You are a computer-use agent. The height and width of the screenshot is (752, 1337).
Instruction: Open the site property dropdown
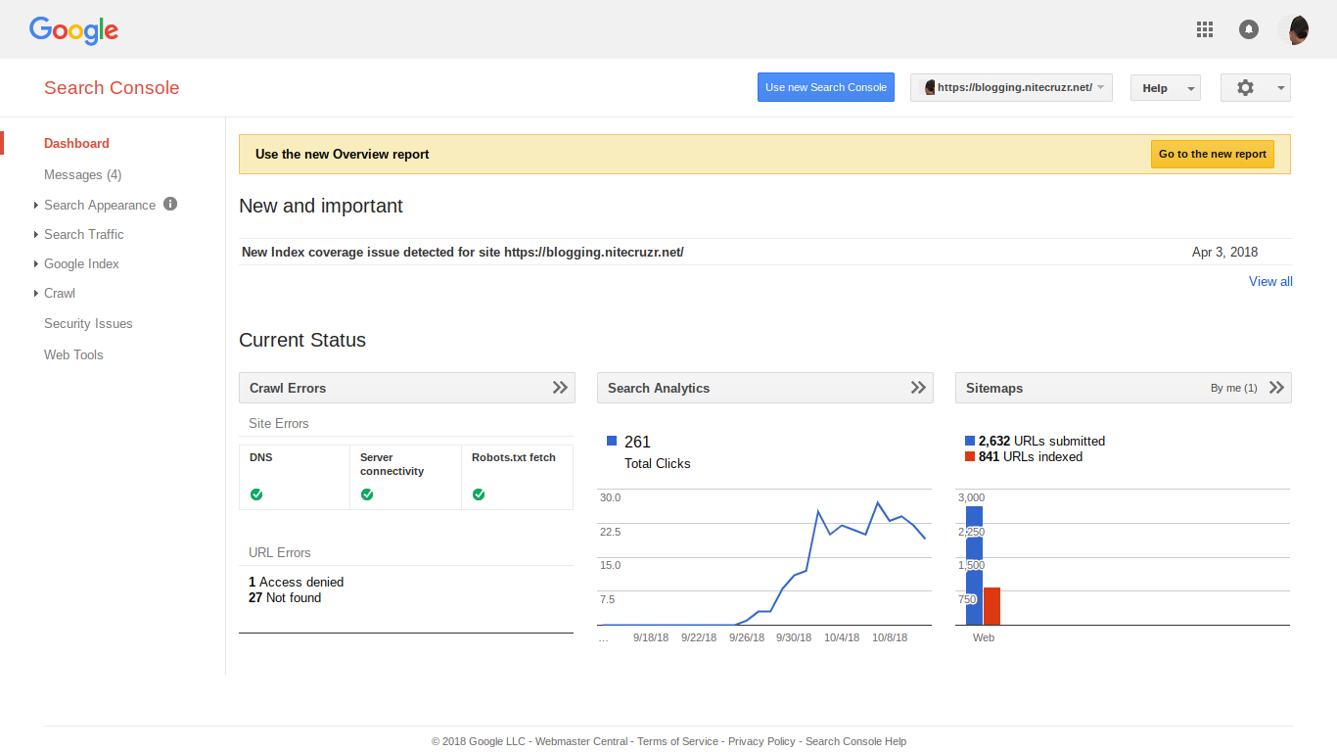pyautogui.click(x=1011, y=88)
